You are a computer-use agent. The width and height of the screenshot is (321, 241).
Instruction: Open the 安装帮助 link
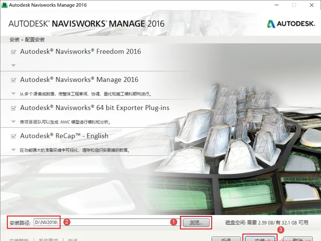tap(19, 240)
